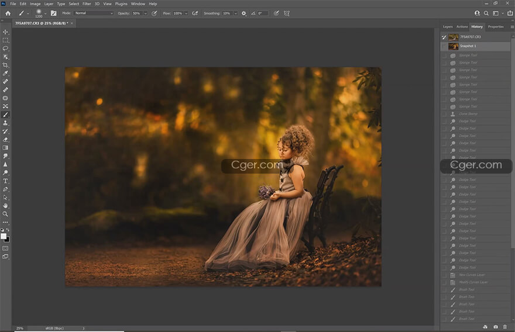This screenshot has height=332, width=515.
Task: Open the symmetry paint butterfly options
Action: (x=287, y=13)
